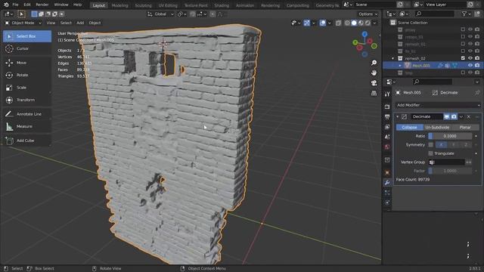Image resolution: width=484 pixels, height=272 pixels.
Task: Hide Mesh.005 in viewport via eye
Action: click(470, 66)
